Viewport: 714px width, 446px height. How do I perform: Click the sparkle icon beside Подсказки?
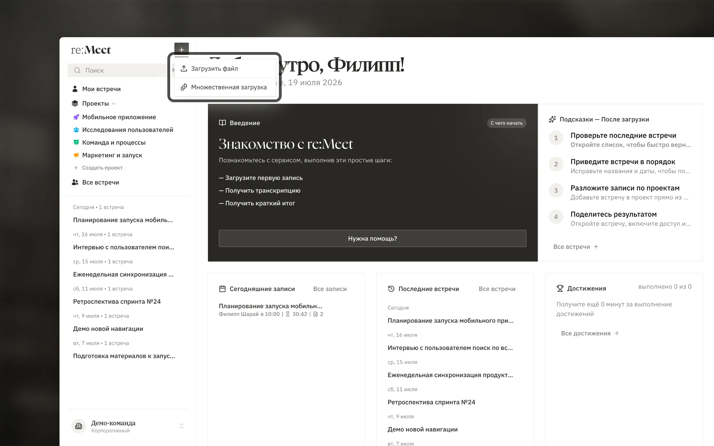pyautogui.click(x=552, y=119)
